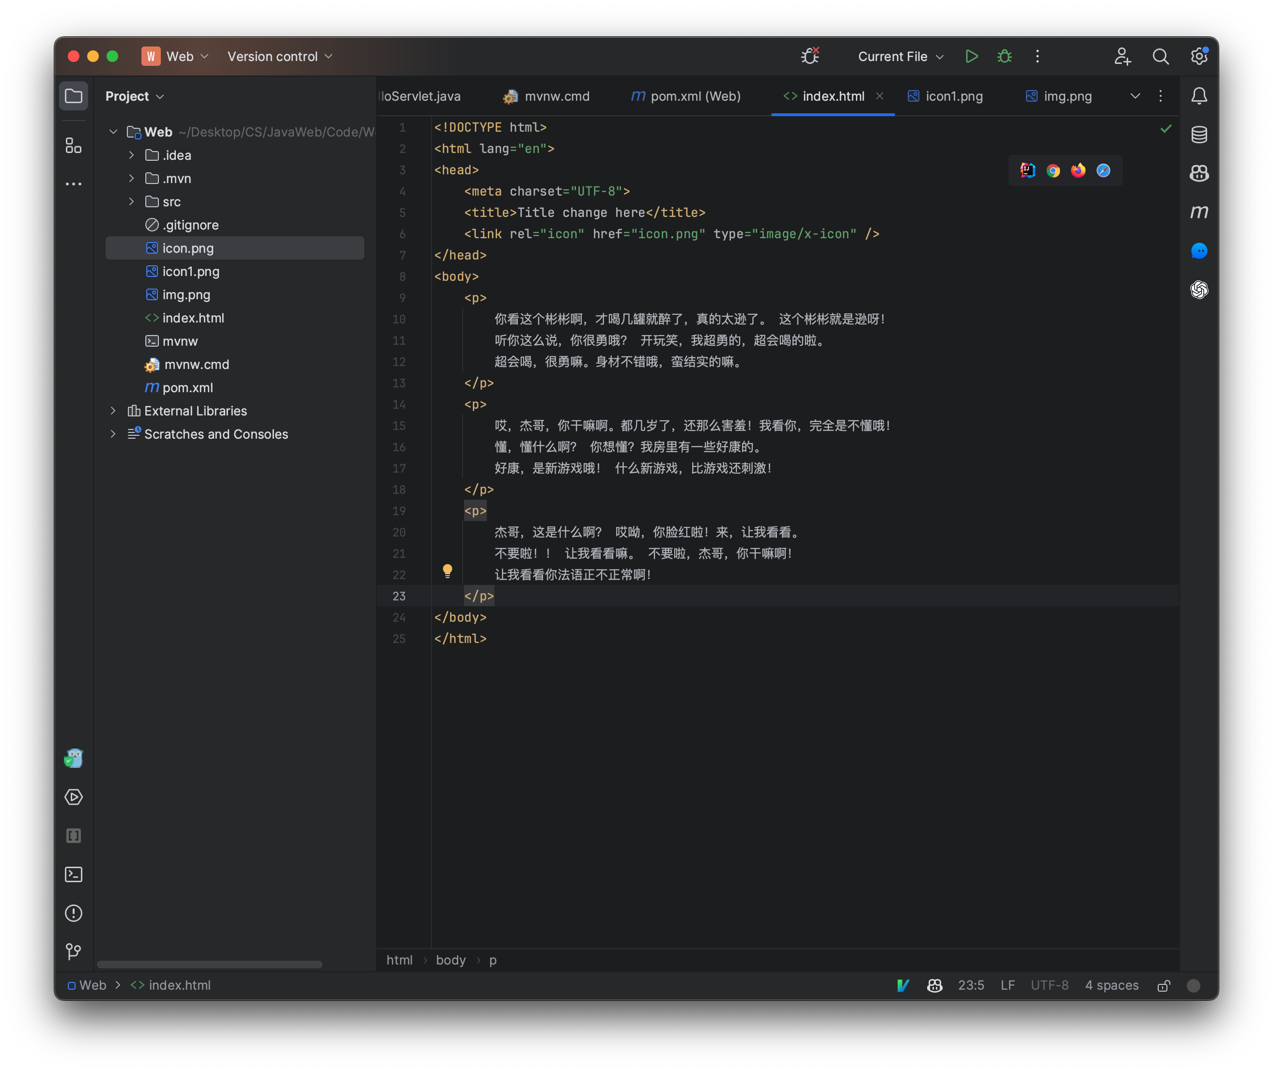This screenshot has width=1273, height=1072.
Task: Open the Project tool window folder icon
Action: (74, 96)
